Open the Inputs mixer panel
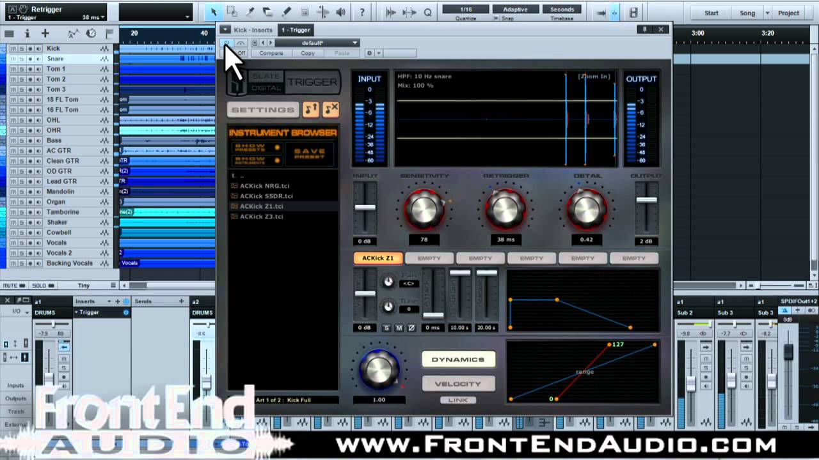 tap(16, 385)
